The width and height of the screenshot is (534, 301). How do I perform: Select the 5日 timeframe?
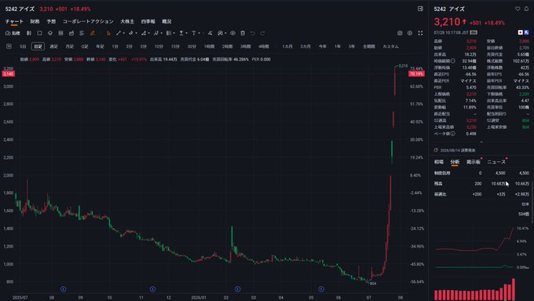pyautogui.click(x=23, y=46)
